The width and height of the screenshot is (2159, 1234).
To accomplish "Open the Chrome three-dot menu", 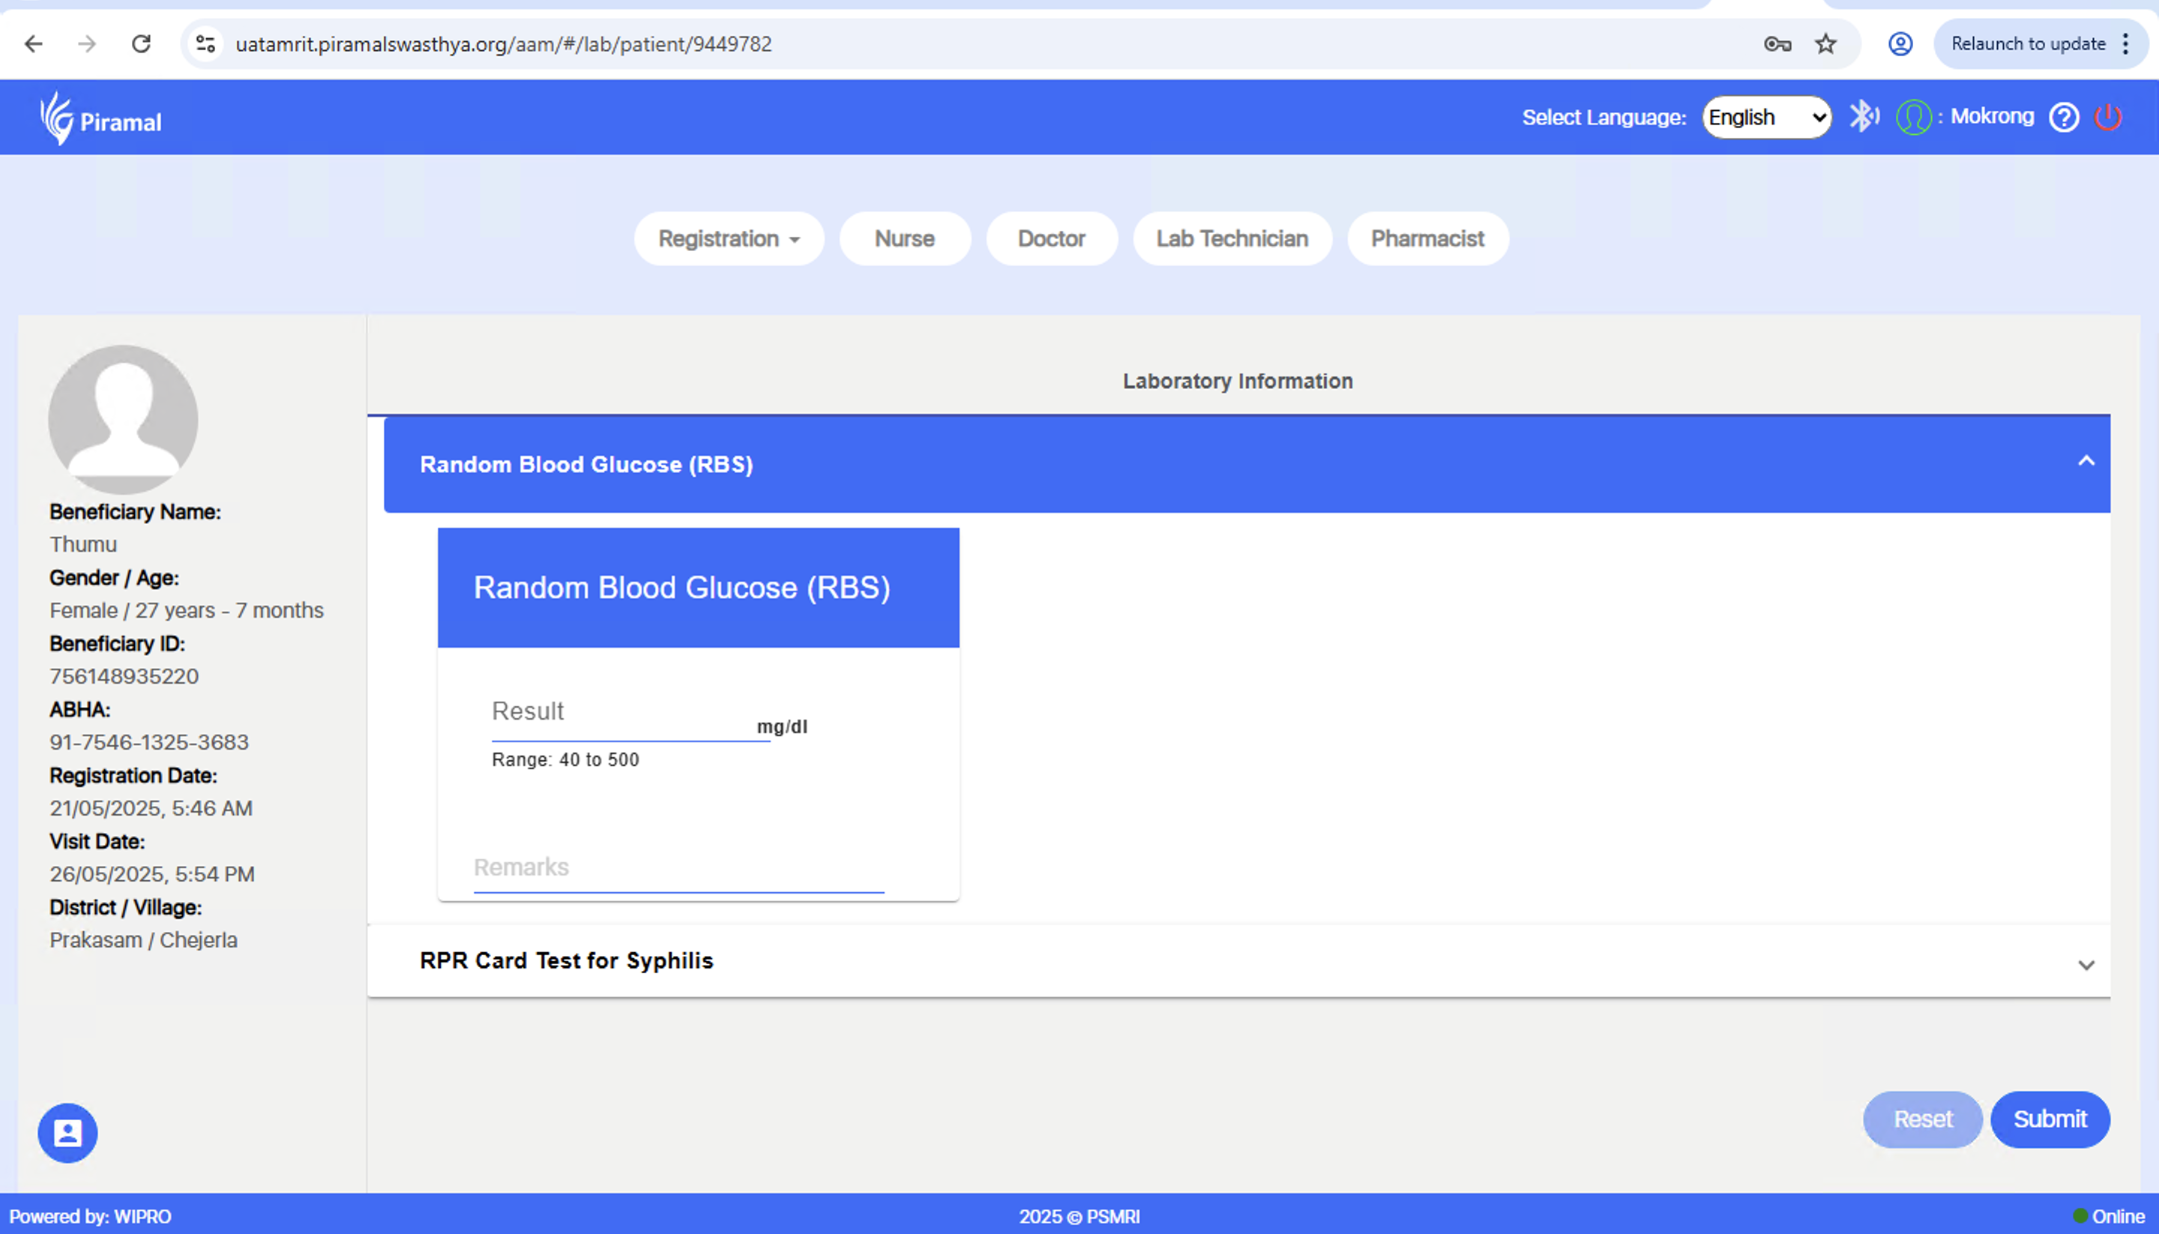I will (x=2125, y=44).
